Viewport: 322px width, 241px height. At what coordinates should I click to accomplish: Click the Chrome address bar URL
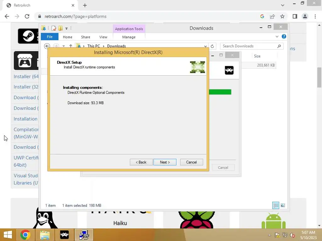pos(75,16)
